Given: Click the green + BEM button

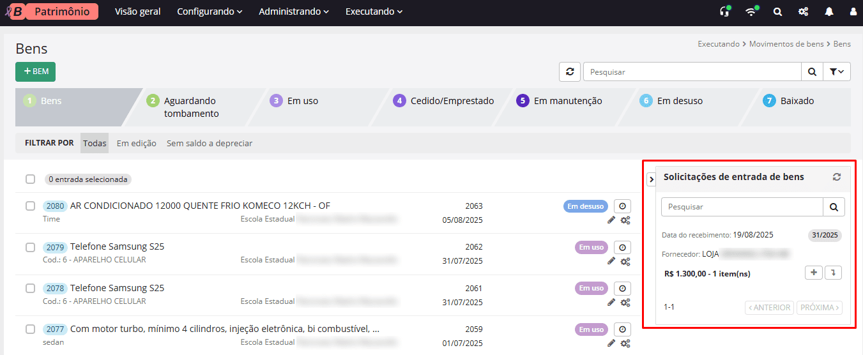Looking at the screenshot, I should click(x=35, y=72).
